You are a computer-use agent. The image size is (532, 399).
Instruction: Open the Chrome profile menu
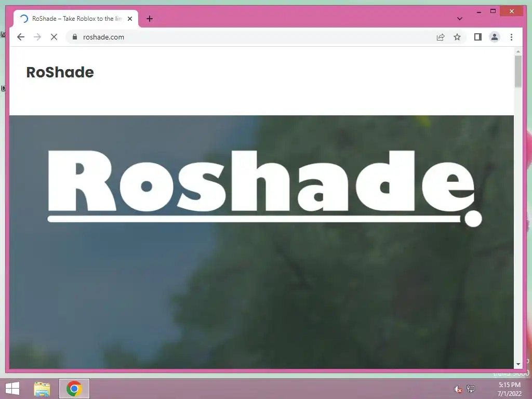point(495,37)
